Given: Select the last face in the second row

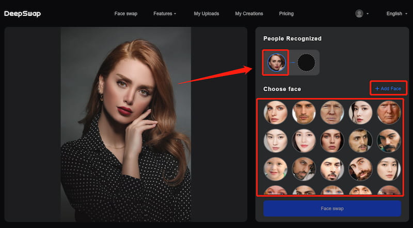Looking at the screenshot, I should (x=388, y=141).
